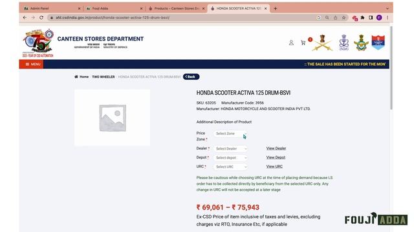Open the Select Zone dropdown
Viewport: 414px width, 232px height.
click(230, 133)
